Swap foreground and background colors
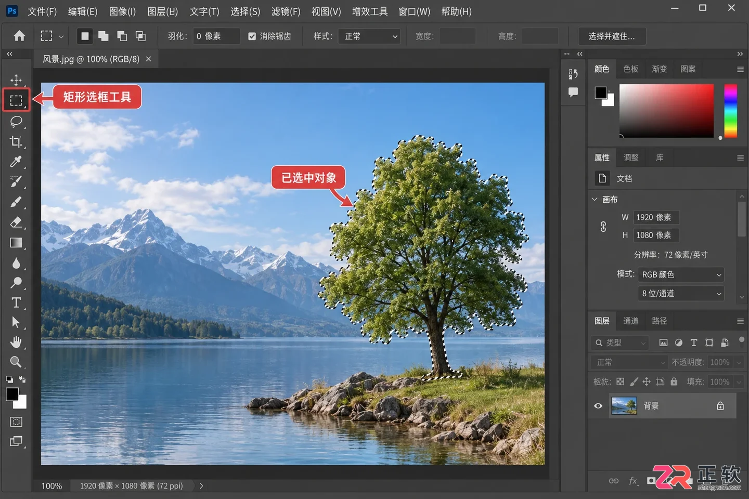 (x=22, y=379)
